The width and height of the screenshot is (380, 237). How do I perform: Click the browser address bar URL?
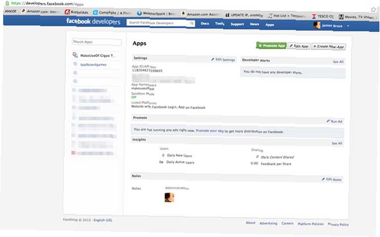[x=47, y=4]
